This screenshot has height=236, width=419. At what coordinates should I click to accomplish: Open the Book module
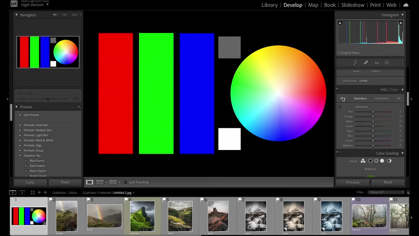330,5
